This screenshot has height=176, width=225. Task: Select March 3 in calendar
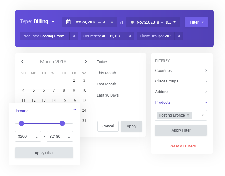tap(84, 80)
